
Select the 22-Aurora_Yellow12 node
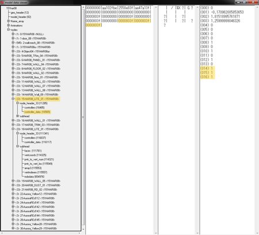36,194
